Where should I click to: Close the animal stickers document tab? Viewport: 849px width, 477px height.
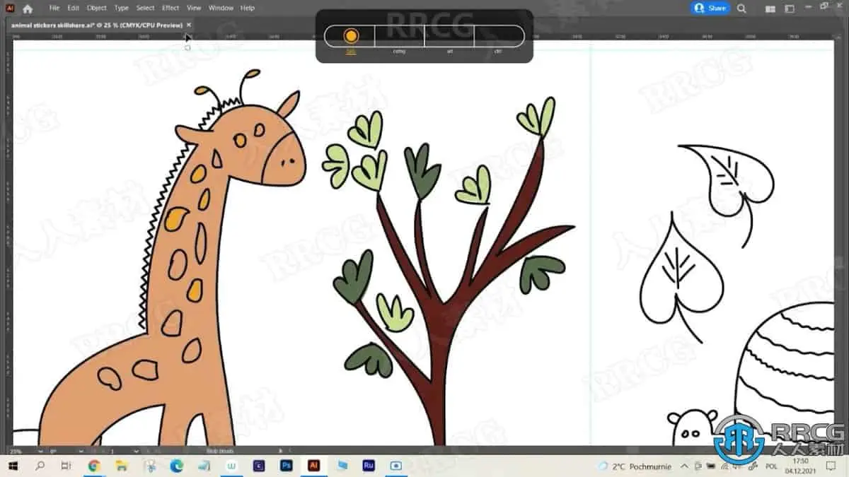[188, 25]
